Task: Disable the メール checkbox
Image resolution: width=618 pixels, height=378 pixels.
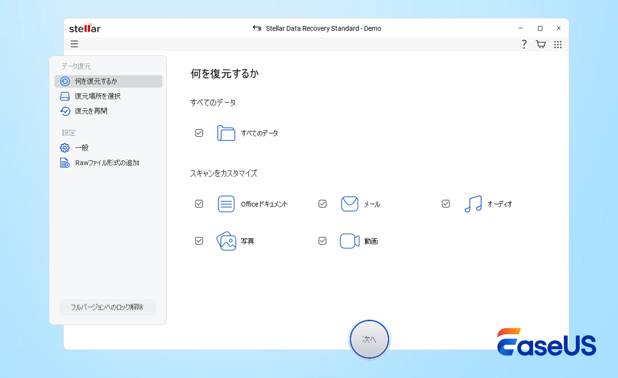Action: click(322, 203)
